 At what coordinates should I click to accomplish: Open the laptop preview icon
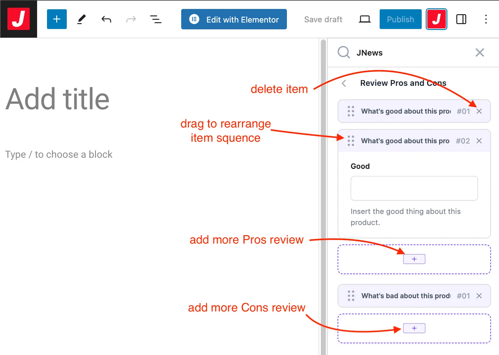(365, 19)
